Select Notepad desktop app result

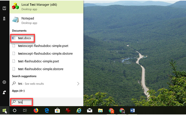46,20
